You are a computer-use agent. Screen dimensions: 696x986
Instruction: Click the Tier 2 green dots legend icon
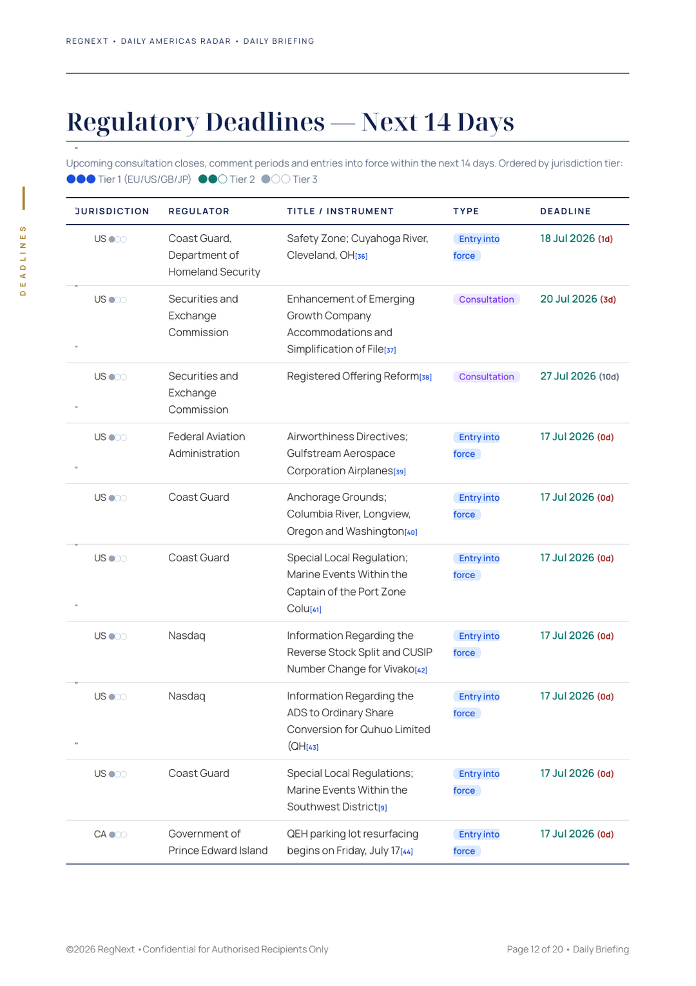[x=213, y=179]
